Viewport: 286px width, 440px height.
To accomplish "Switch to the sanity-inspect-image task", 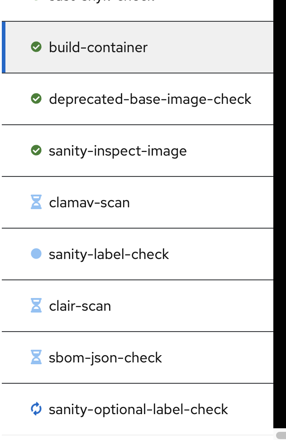I will (x=118, y=151).
